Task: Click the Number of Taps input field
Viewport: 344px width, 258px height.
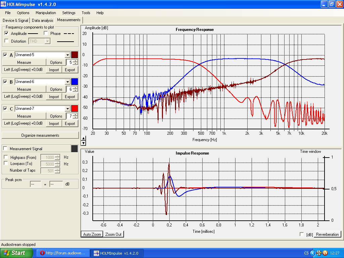Action: pos(48,170)
